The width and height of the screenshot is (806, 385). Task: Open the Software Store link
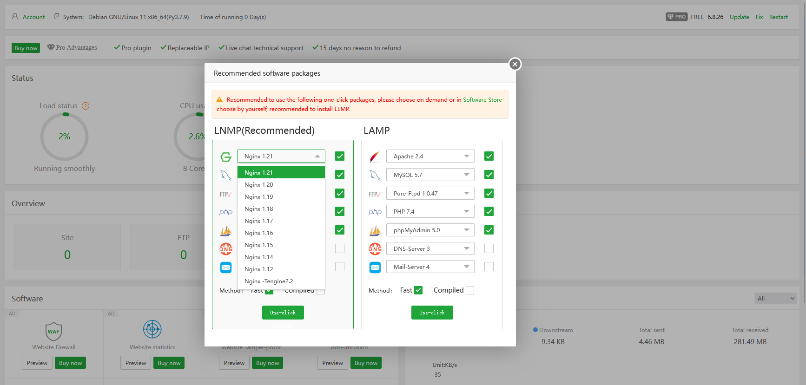(x=482, y=100)
